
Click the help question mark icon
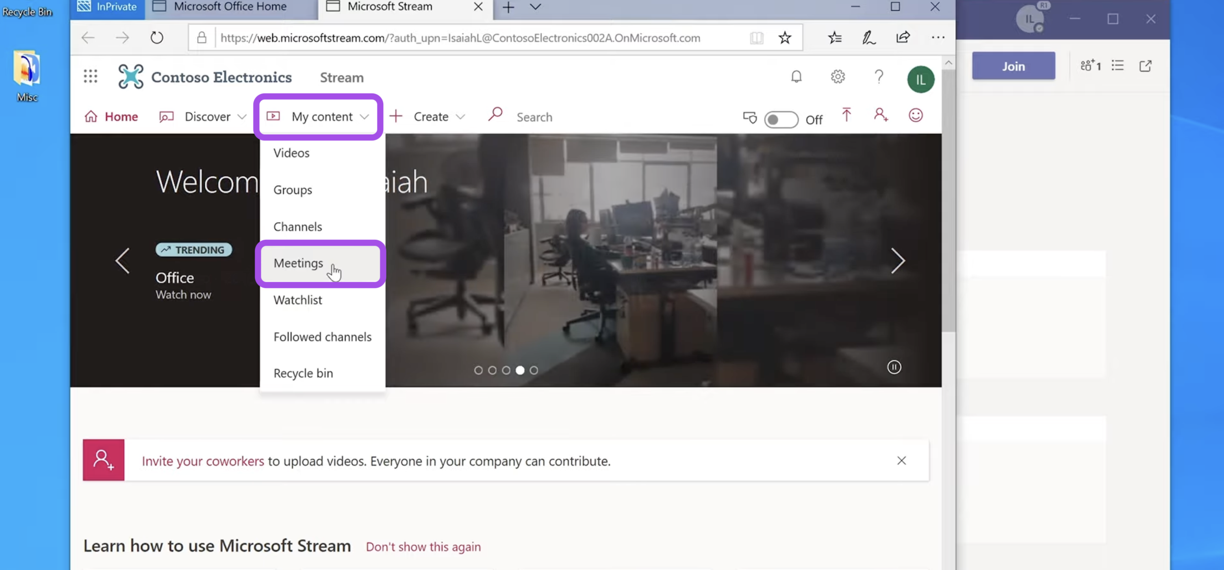click(879, 76)
